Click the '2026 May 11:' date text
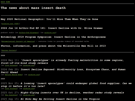Screen dimensions: 135x101 [x=10, y=60]
